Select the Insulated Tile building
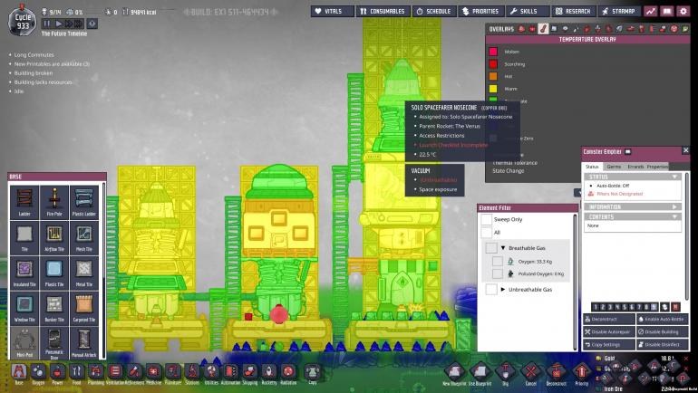The width and height of the screenshot is (698, 393). (24, 273)
